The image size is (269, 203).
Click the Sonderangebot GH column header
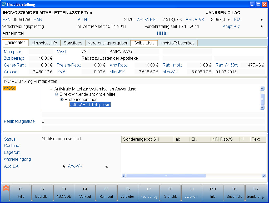coord(148,139)
